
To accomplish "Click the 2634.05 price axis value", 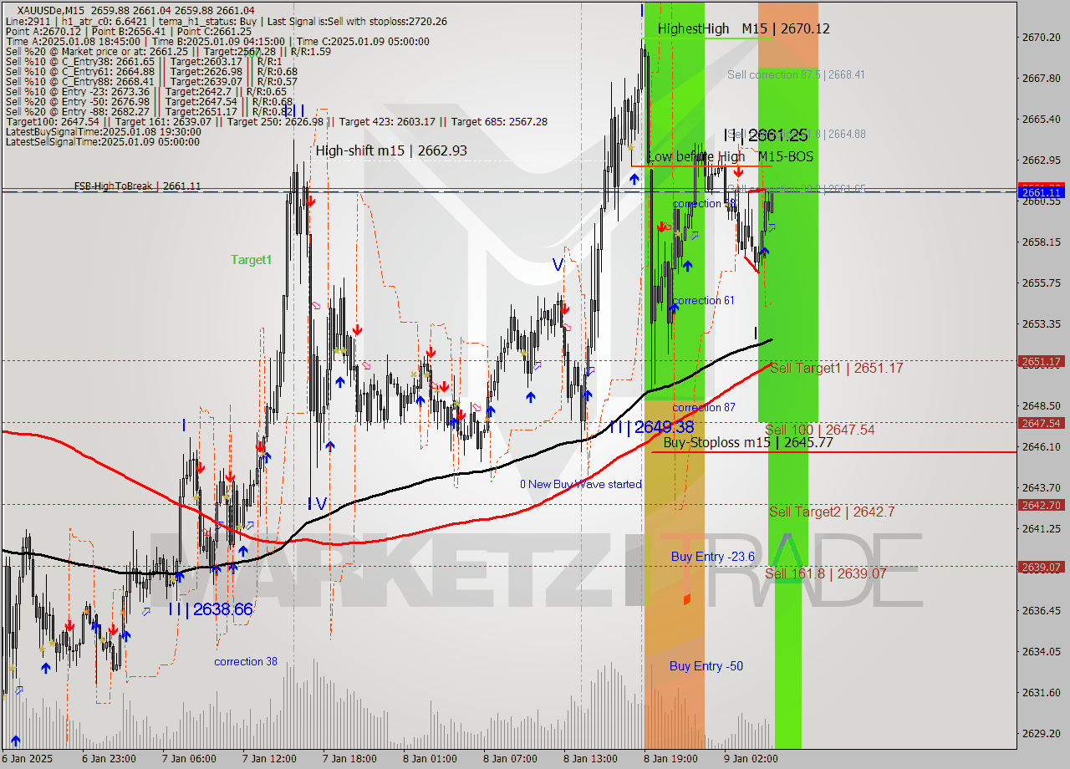I will (x=1041, y=651).
